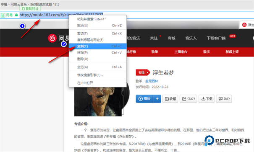Open the 关注 navigation tab

[154, 38]
